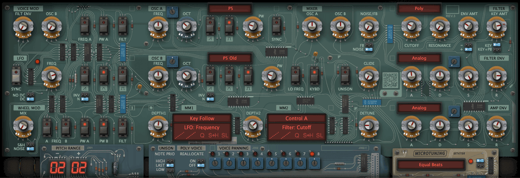Image resolution: width=520 pixels, height=178 pixels.
Task: Open the Filter mode display showing Poly
Action: coord(419,9)
